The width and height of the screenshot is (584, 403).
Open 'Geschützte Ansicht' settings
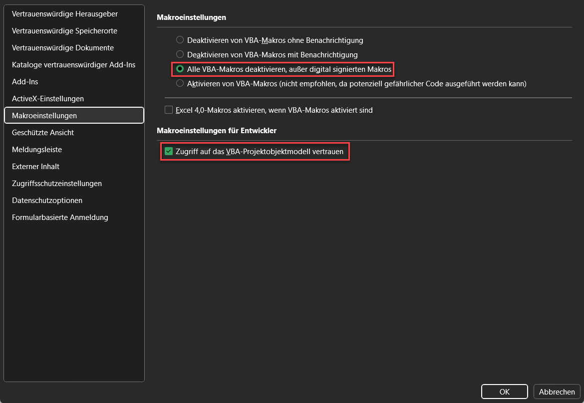[x=74, y=133]
